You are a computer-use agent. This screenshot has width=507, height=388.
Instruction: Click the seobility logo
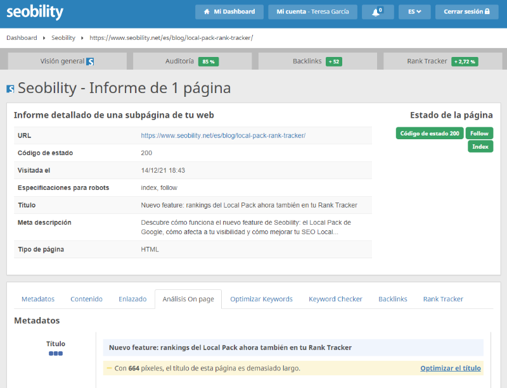pos(35,12)
